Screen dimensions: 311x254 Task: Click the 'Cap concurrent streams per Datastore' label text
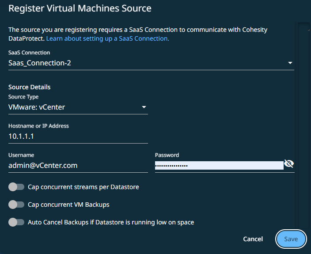tap(83, 187)
